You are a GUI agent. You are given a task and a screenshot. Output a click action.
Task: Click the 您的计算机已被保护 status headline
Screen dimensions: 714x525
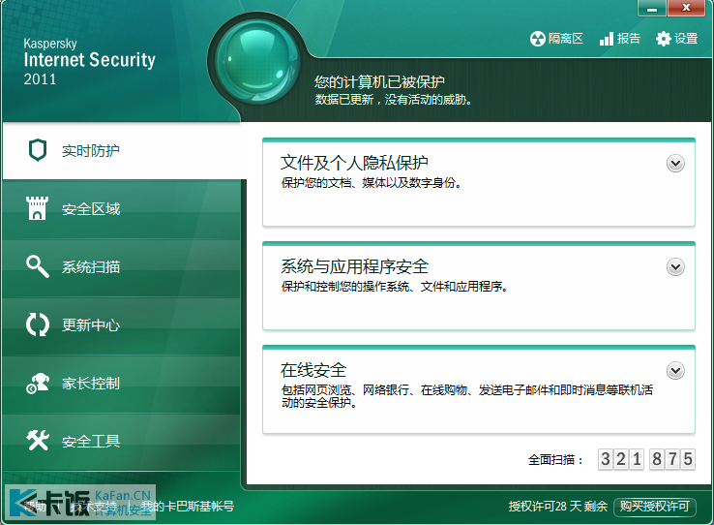(379, 82)
